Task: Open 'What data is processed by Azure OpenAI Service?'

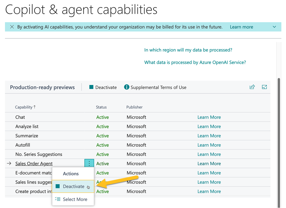Action: tap(195, 62)
